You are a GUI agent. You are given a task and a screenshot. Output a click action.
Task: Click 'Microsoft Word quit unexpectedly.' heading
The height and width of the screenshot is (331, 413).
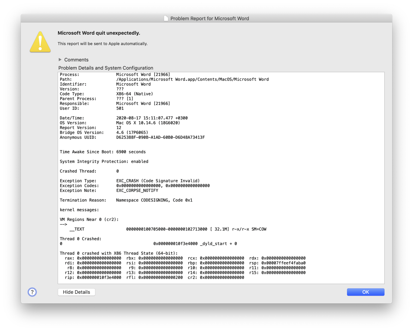click(99, 33)
